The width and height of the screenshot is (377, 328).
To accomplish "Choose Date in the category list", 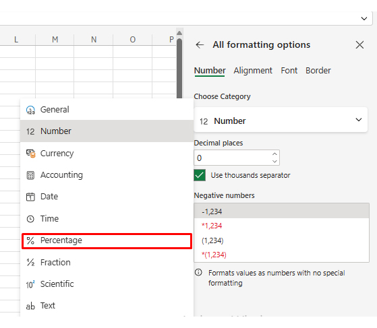I will 107,197.
